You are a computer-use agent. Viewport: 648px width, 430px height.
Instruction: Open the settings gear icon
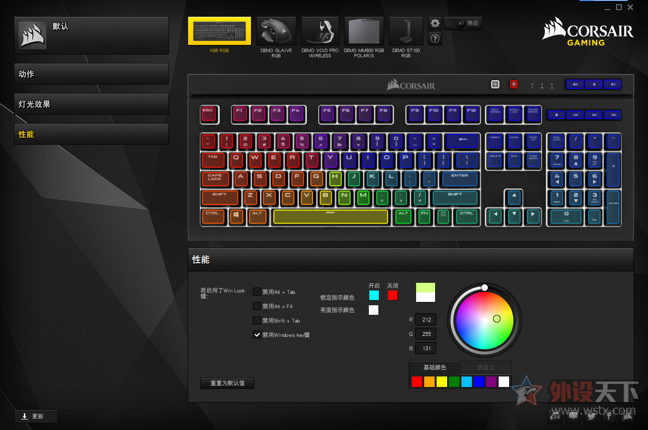coord(435,23)
